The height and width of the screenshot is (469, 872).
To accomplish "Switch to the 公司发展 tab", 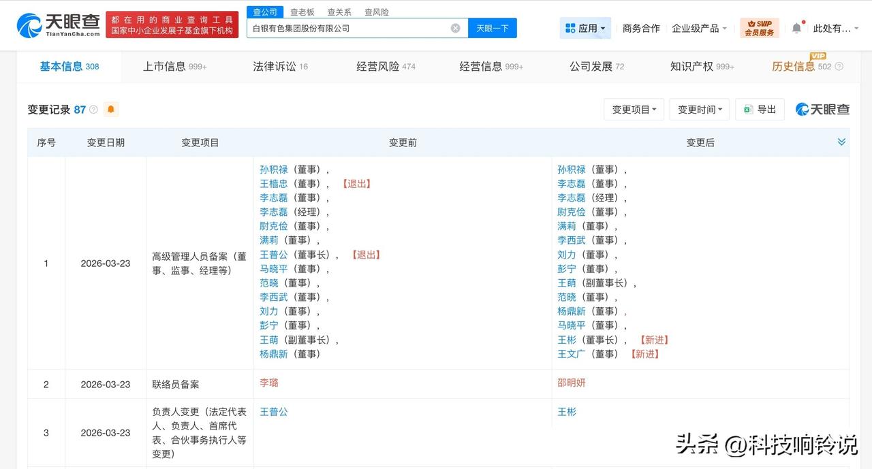I will [x=597, y=67].
